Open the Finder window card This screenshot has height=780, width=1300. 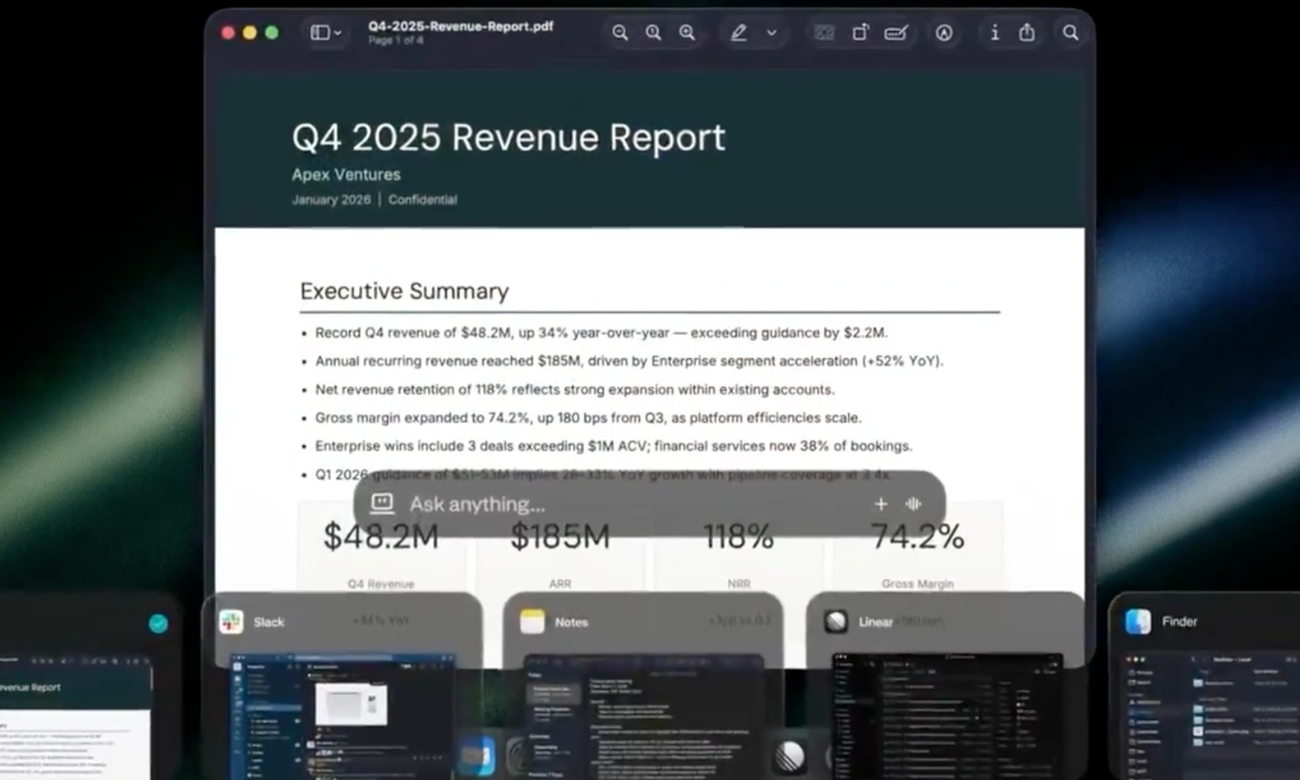click(x=1202, y=702)
